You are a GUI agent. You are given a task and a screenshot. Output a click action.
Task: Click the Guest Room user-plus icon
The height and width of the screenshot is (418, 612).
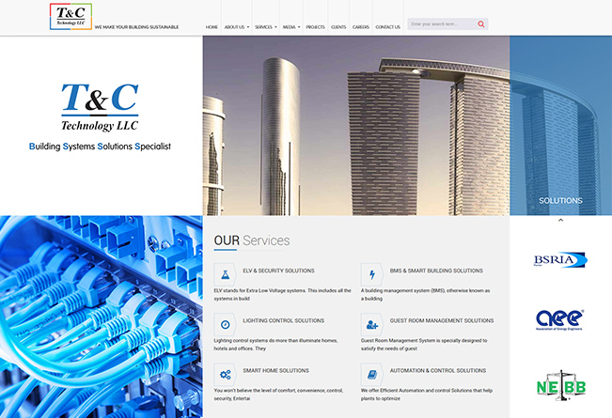pos(372,324)
